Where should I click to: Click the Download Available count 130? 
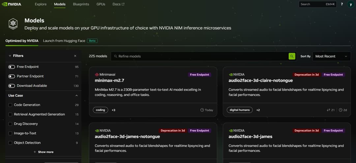click(x=76, y=86)
